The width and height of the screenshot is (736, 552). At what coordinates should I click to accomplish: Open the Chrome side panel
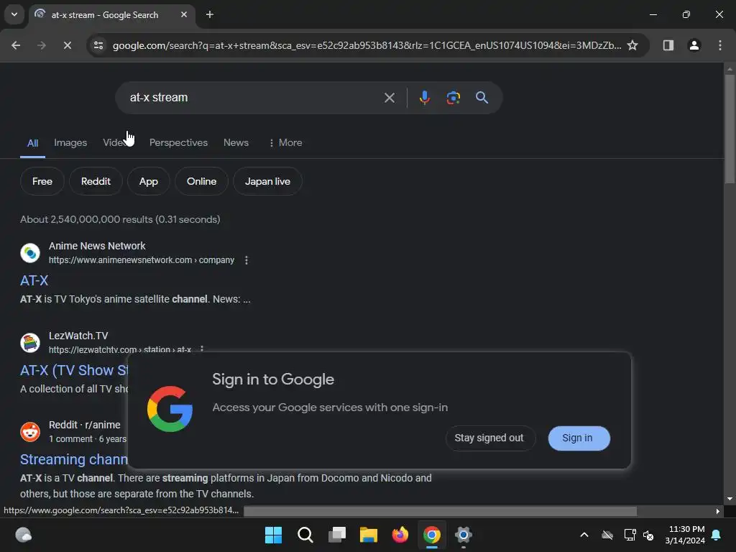pyautogui.click(x=668, y=45)
